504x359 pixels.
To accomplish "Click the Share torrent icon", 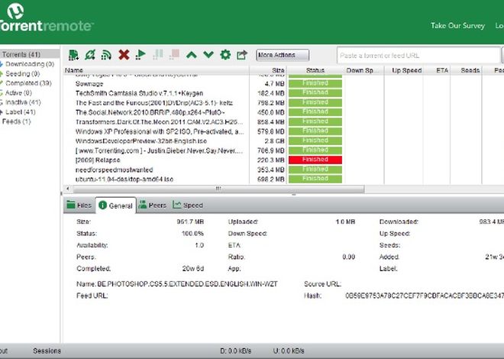I will [x=242, y=55].
